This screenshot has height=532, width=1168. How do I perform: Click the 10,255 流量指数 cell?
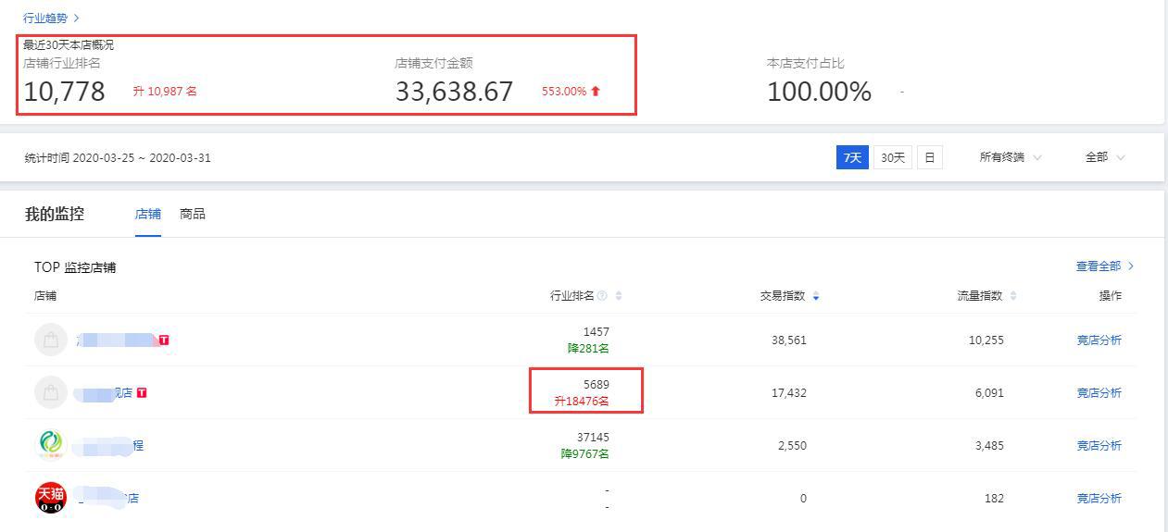click(986, 340)
